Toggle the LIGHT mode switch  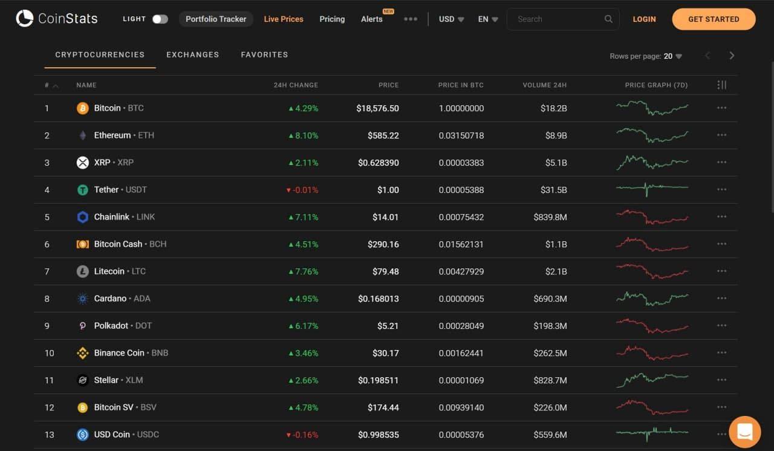click(x=160, y=19)
